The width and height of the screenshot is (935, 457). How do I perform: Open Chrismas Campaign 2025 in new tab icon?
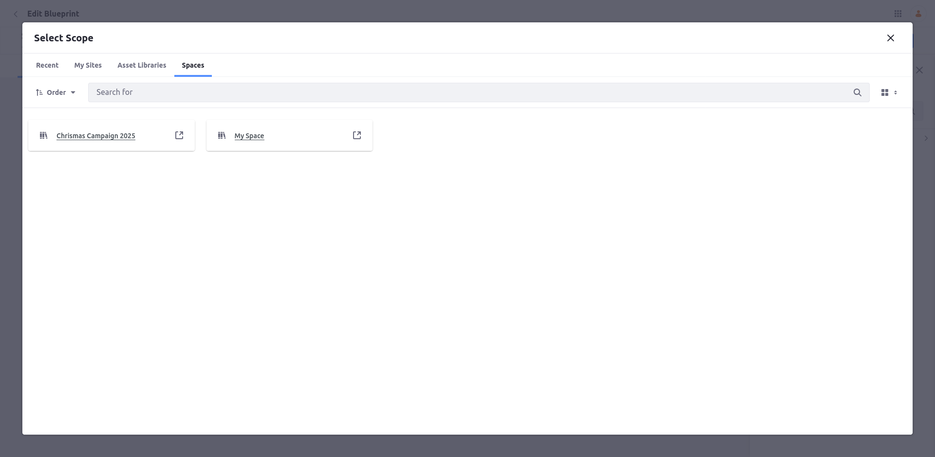pos(179,135)
